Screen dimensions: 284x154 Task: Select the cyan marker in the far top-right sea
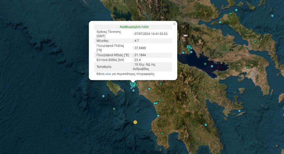pos(272,15)
